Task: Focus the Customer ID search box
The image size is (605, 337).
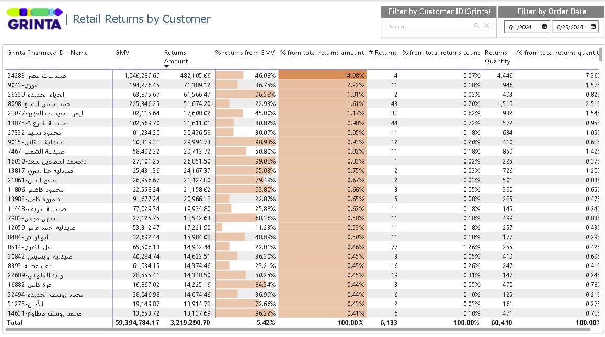Action: click(438, 26)
